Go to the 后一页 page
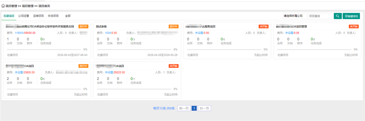The image size is (365, 121). (x=204, y=108)
